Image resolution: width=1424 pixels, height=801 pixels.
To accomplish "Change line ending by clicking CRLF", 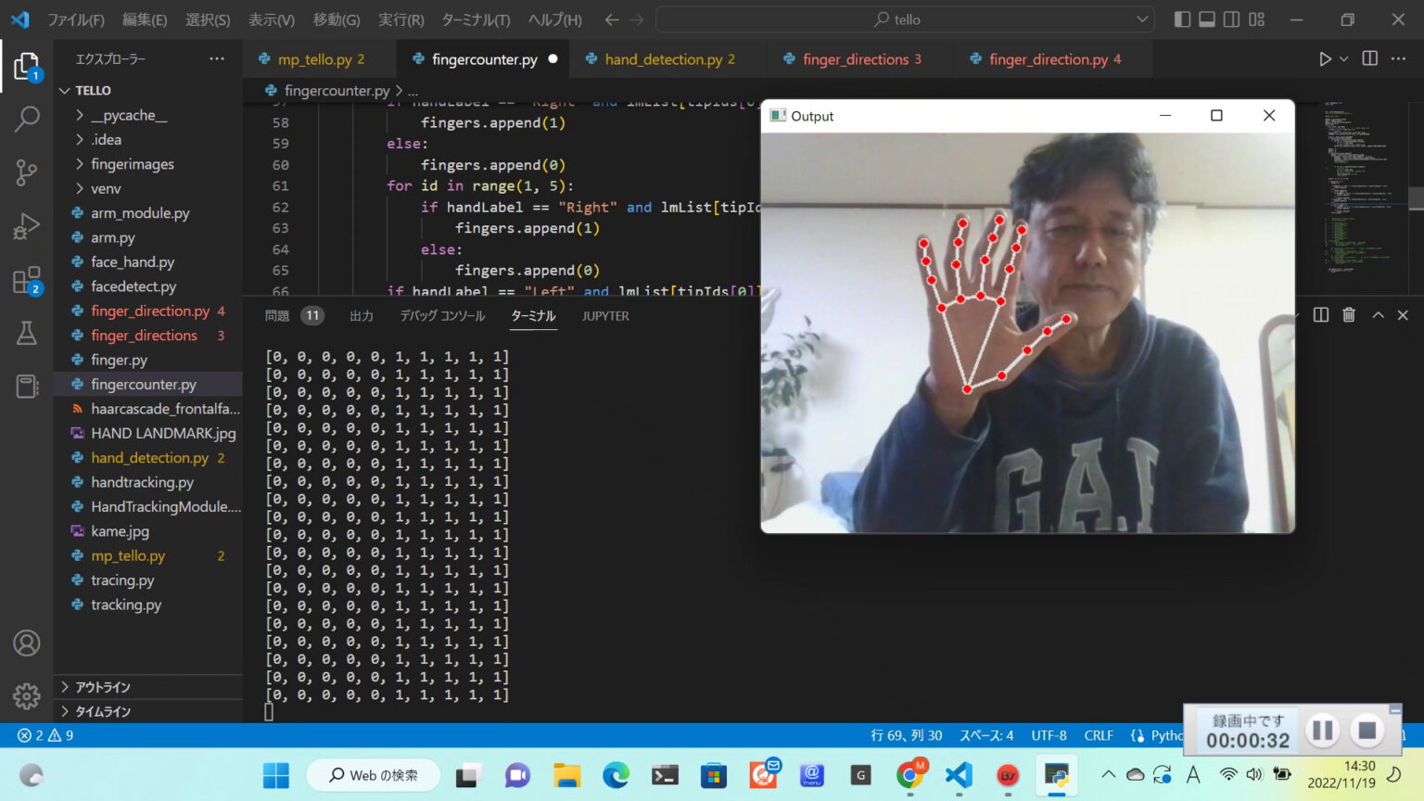I will (x=1098, y=734).
